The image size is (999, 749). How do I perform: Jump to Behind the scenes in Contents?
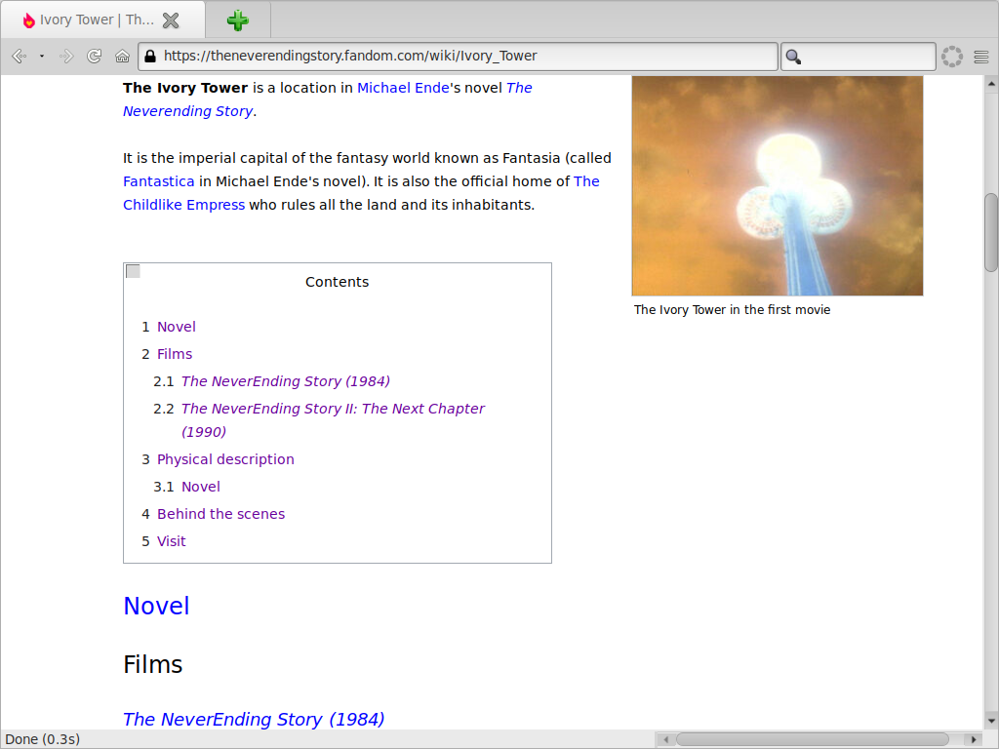coord(220,514)
